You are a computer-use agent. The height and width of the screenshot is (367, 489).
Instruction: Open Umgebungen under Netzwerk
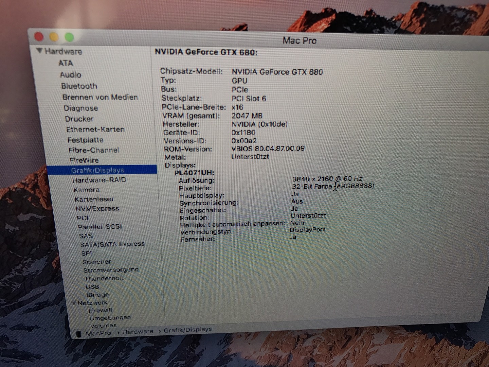110,318
